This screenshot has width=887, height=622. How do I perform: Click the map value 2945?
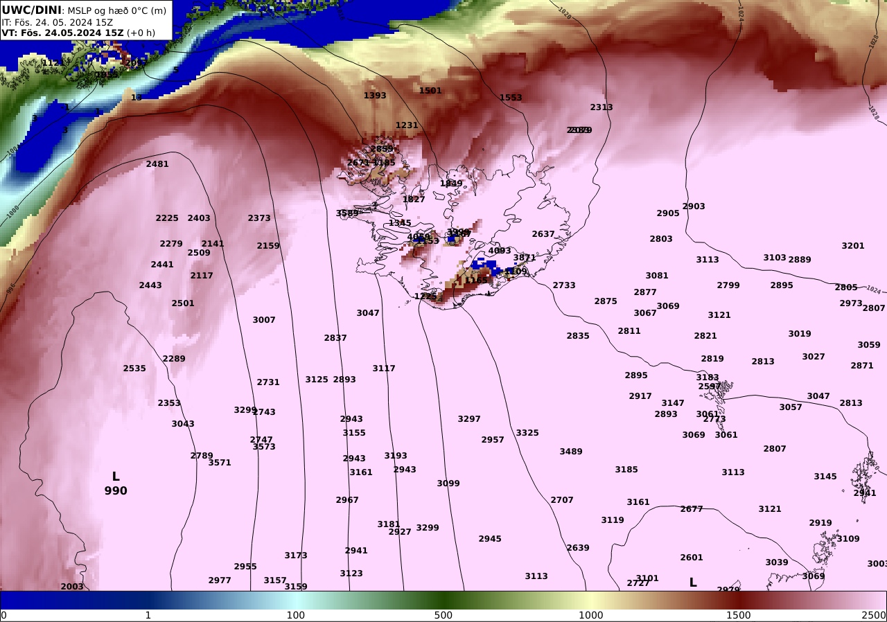coord(490,539)
